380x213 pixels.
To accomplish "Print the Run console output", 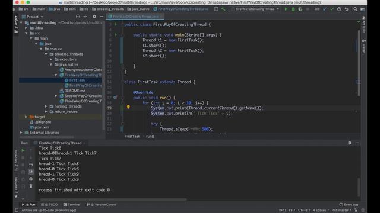I will 31,179.
